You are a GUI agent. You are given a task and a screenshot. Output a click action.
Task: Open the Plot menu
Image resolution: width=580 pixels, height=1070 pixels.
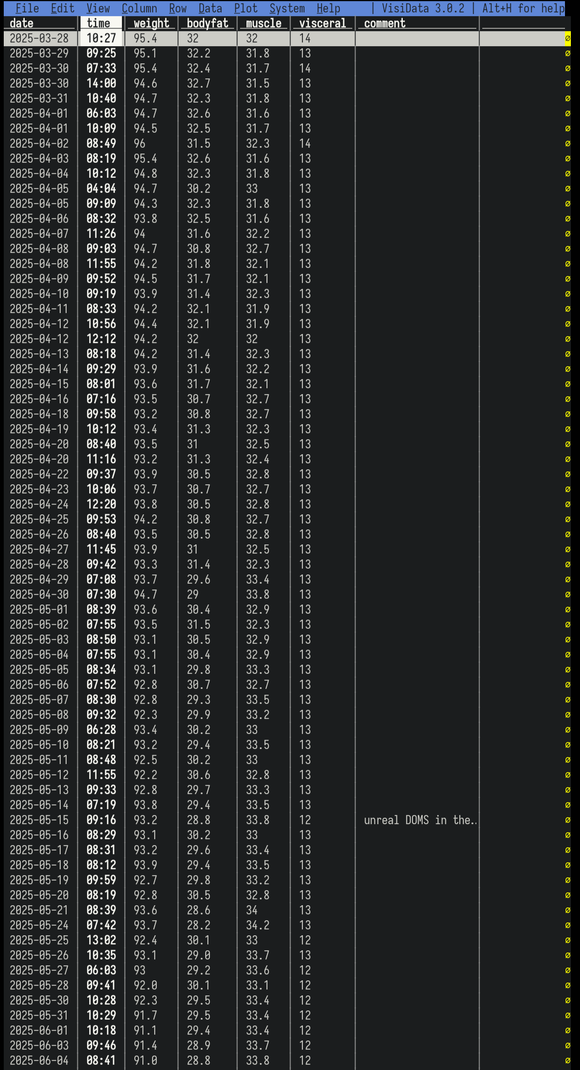pyautogui.click(x=245, y=8)
